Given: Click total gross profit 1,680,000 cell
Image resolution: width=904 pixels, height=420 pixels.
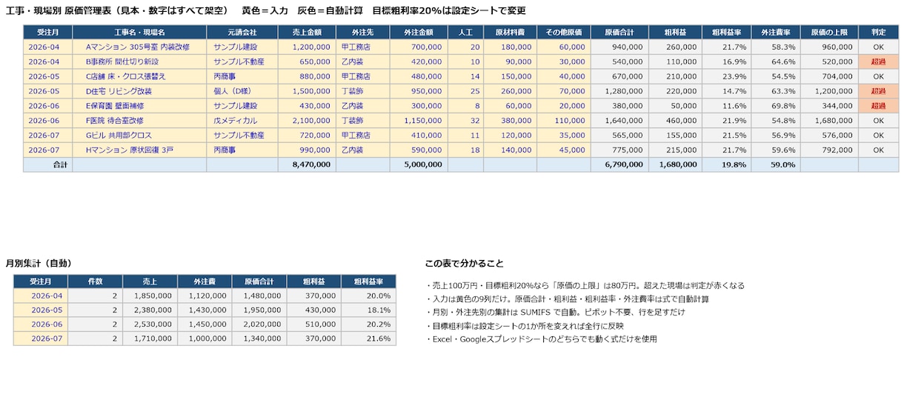Looking at the screenshot, I should tap(675, 165).
